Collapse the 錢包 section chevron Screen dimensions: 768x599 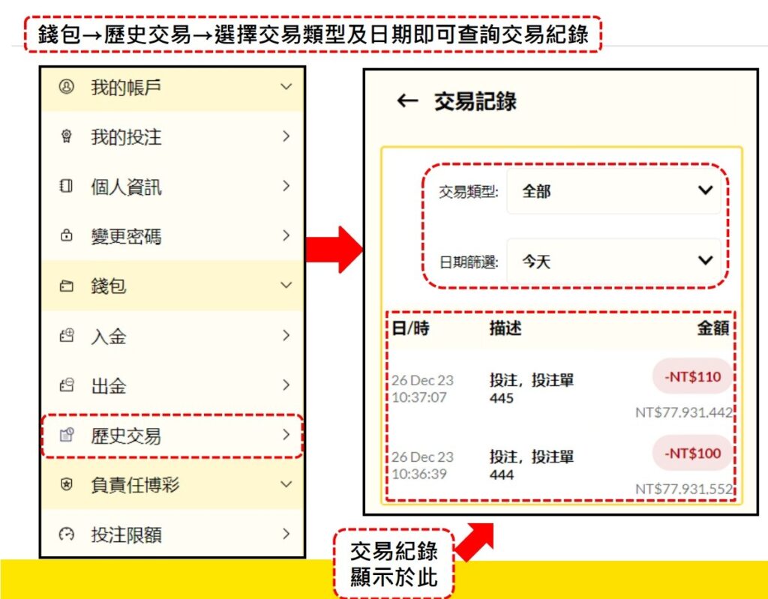pos(286,286)
